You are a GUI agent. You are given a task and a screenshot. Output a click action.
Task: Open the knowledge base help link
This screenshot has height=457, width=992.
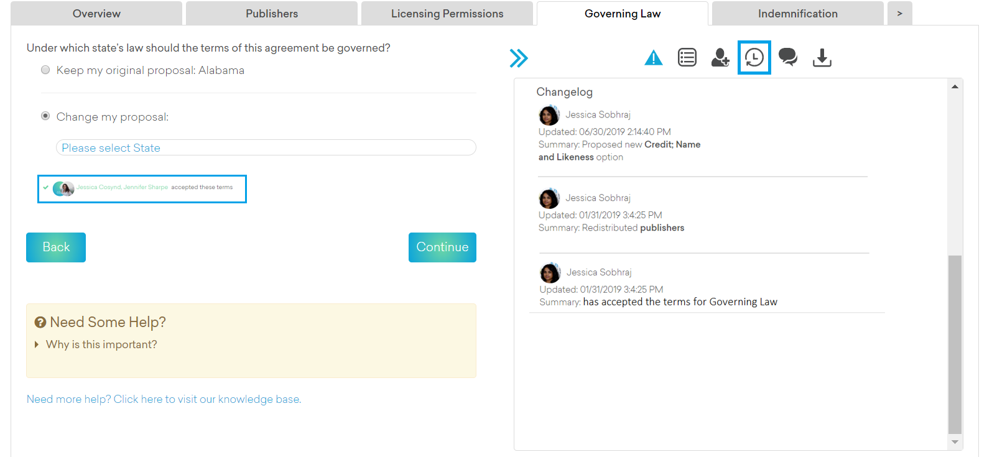[164, 399]
